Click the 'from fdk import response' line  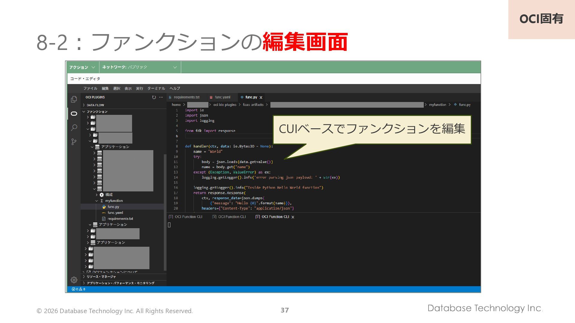pos(210,131)
